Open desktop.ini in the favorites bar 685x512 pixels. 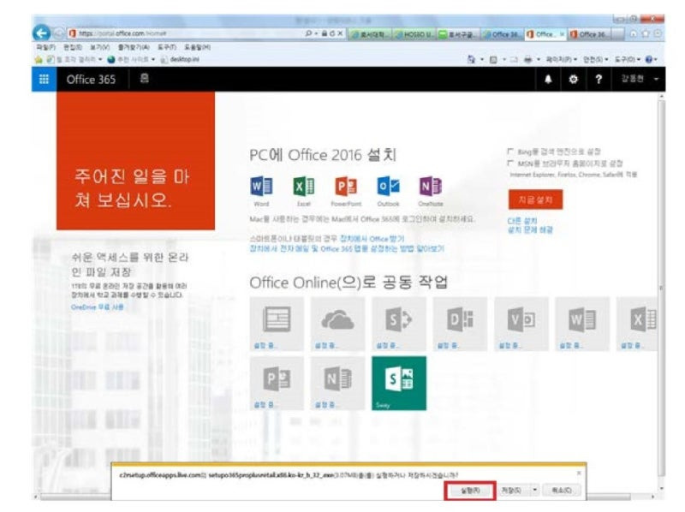[x=180, y=59]
